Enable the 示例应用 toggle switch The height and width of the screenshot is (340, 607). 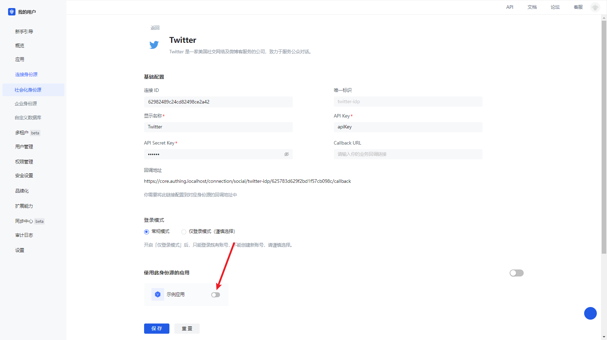[x=215, y=295]
